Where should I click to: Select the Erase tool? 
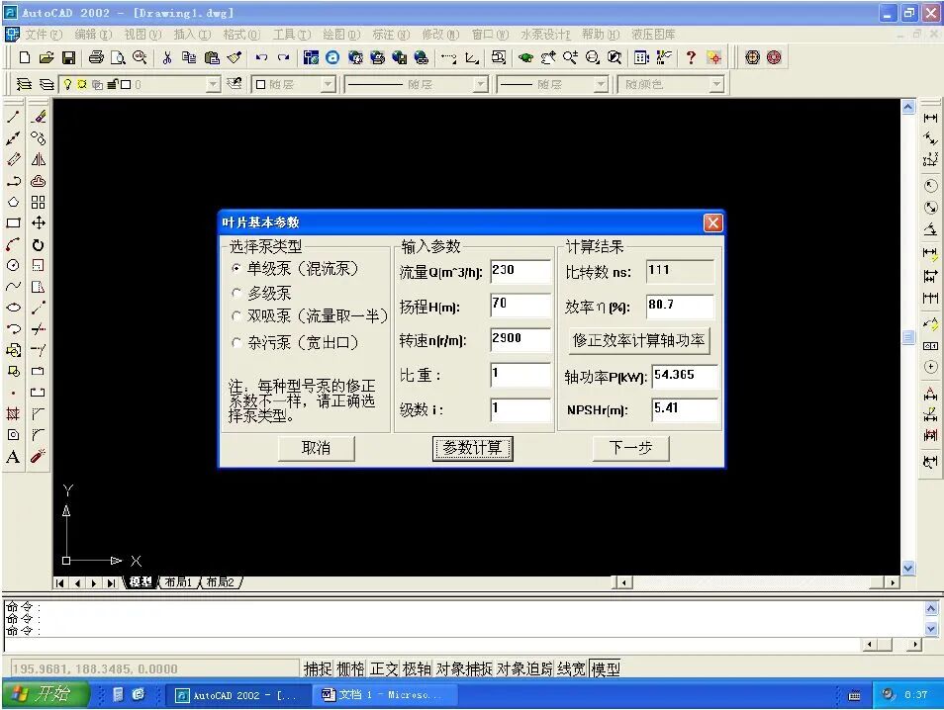pyautogui.click(x=38, y=117)
